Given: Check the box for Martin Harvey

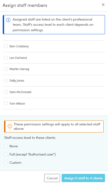Looking at the screenshot, I should (x=6, y=69).
